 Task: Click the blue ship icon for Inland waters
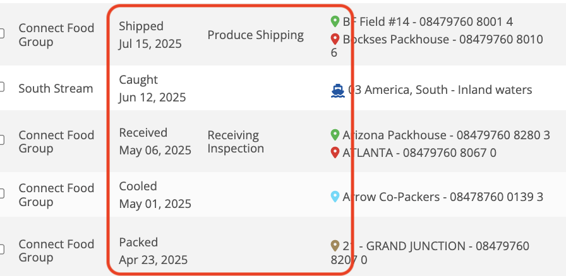point(338,90)
